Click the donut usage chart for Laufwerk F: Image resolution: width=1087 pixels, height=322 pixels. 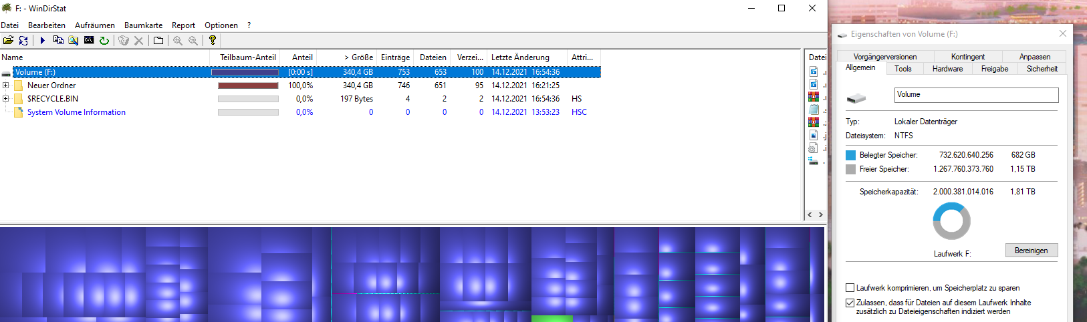(951, 221)
